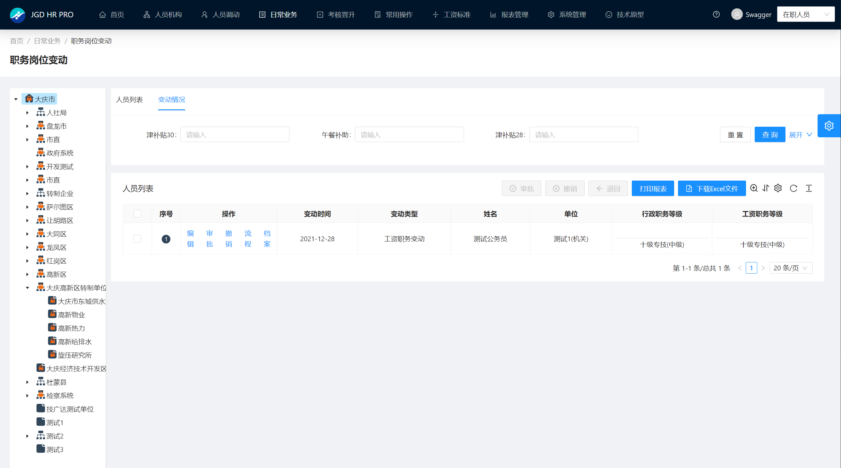Click the 测试1 folder icon
The image size is (841, 468).
tap(40, 422)
